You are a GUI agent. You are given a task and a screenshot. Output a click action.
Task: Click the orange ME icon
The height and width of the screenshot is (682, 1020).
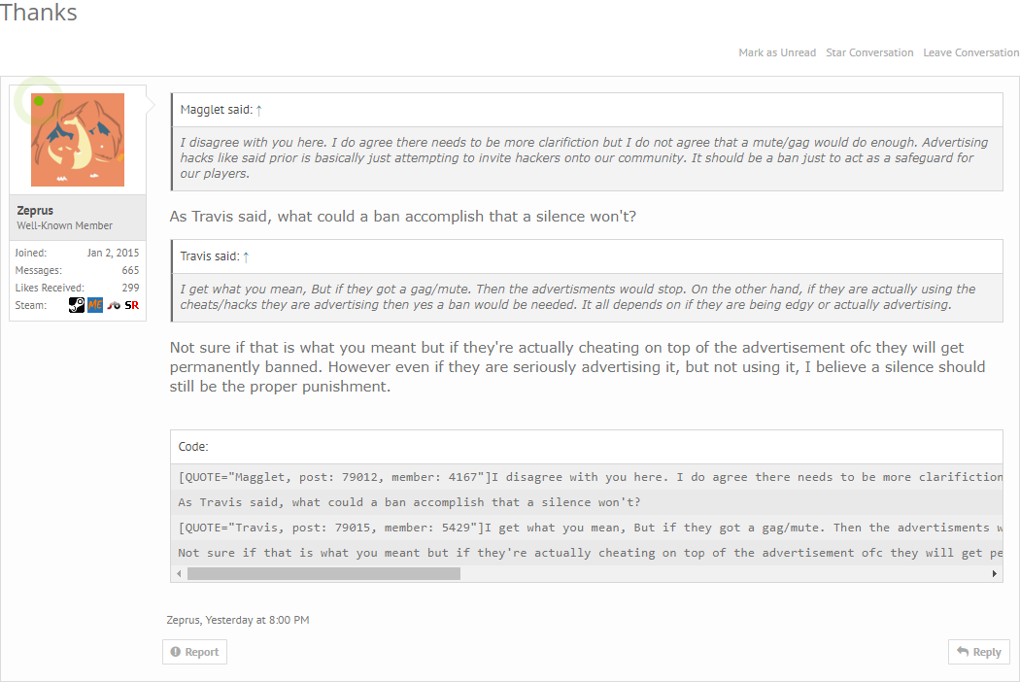click(x=95, y=305)
